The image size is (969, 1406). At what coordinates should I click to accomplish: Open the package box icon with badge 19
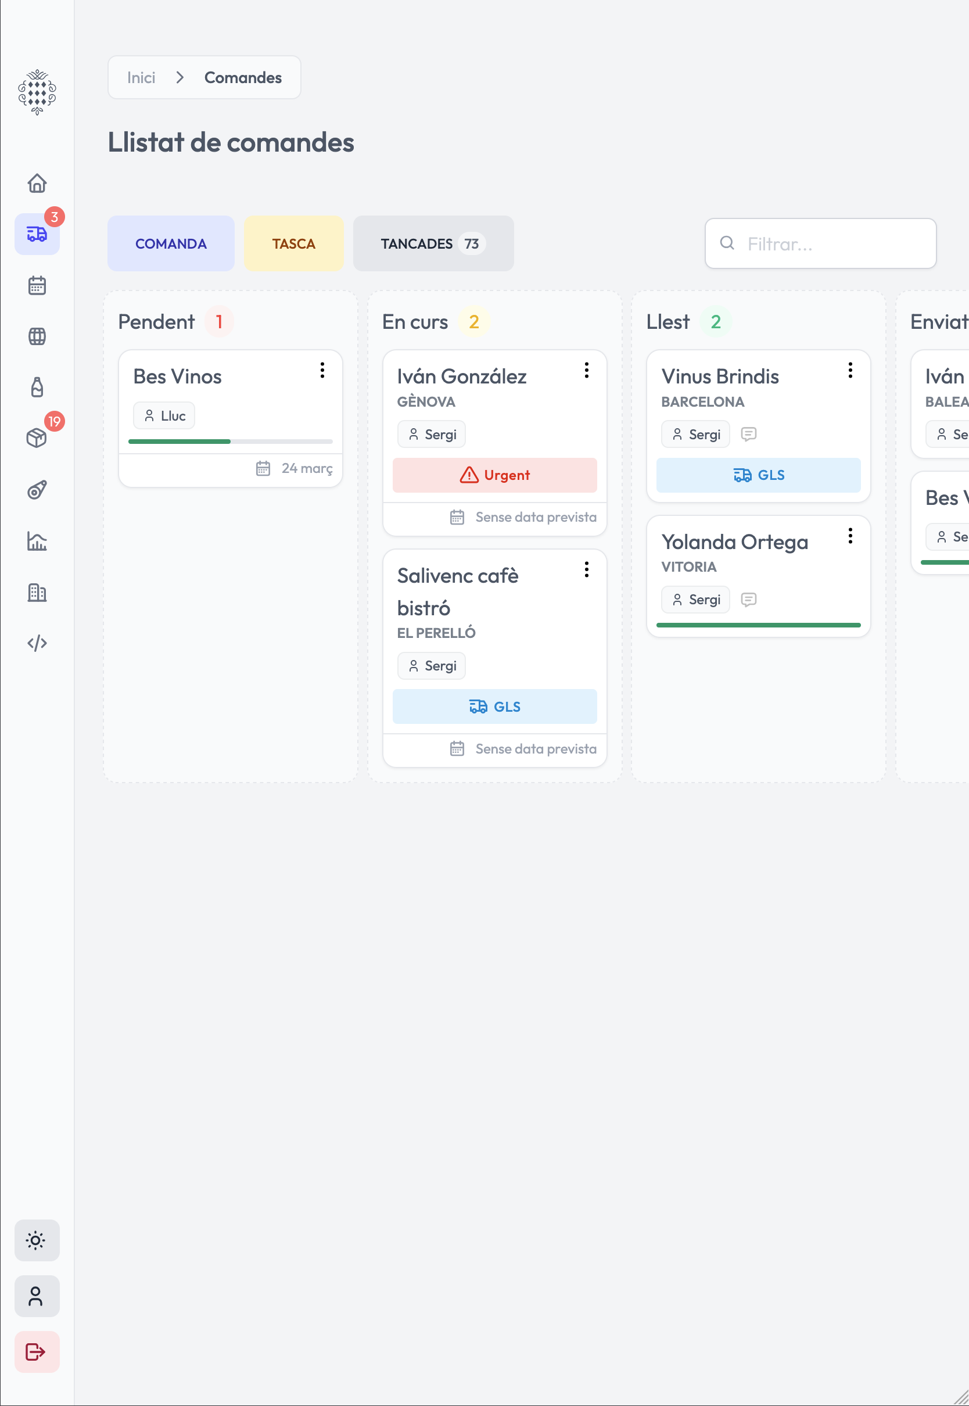pos(37,437)
